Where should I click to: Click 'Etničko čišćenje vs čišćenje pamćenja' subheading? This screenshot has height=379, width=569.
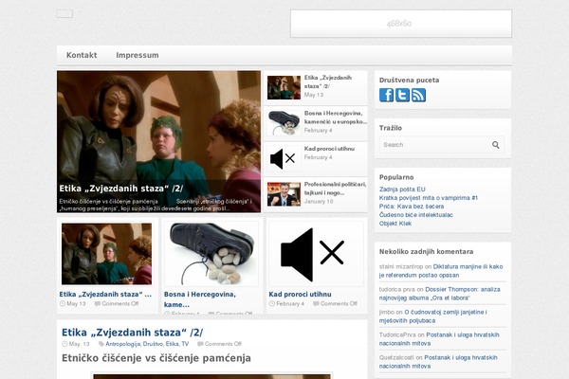[156, 358]
